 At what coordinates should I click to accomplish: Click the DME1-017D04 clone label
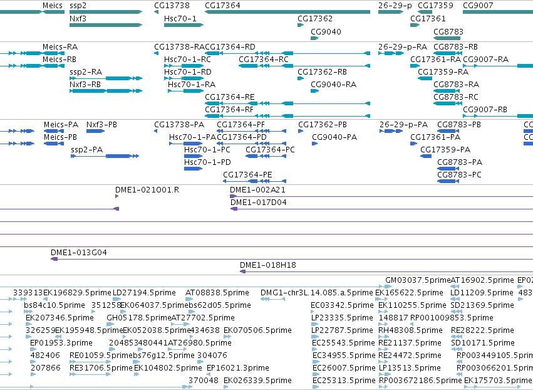[x=258, y=202]
